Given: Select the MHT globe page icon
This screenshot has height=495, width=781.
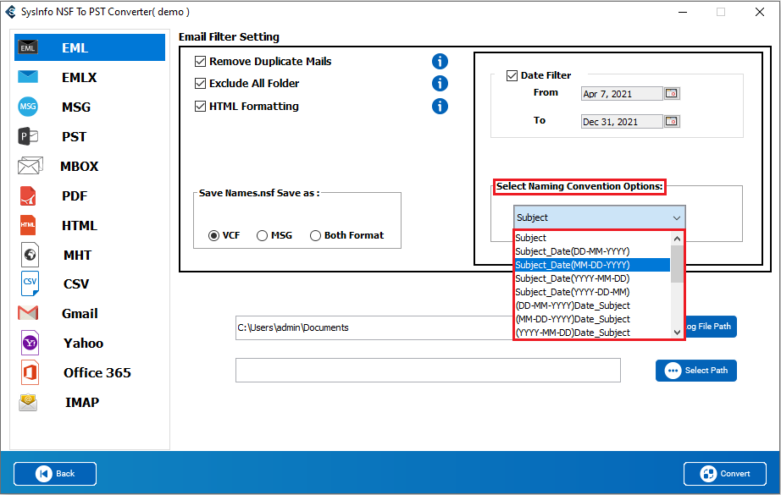Looking at the screenshot, I should [x=30, y=255].
